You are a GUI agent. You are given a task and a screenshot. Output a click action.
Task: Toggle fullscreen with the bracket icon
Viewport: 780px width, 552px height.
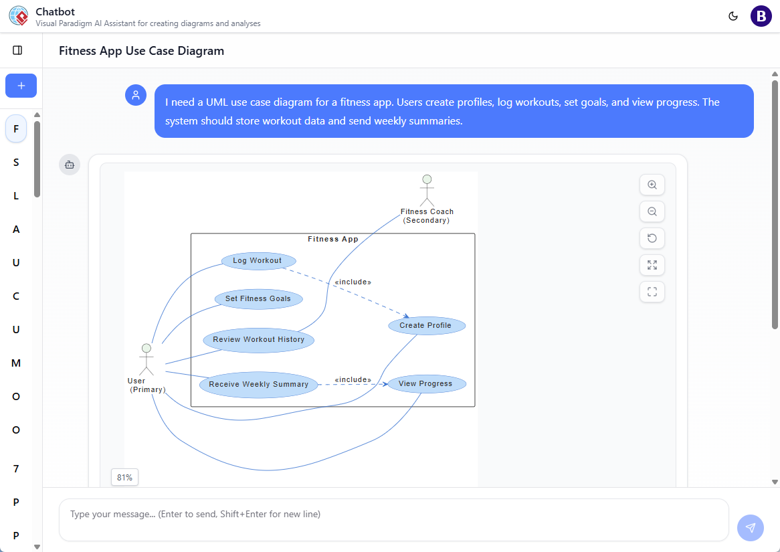[652, 292]
